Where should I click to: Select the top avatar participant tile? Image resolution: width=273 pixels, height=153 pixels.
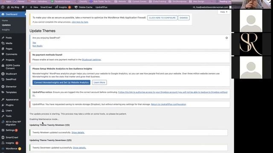point(251,21)
